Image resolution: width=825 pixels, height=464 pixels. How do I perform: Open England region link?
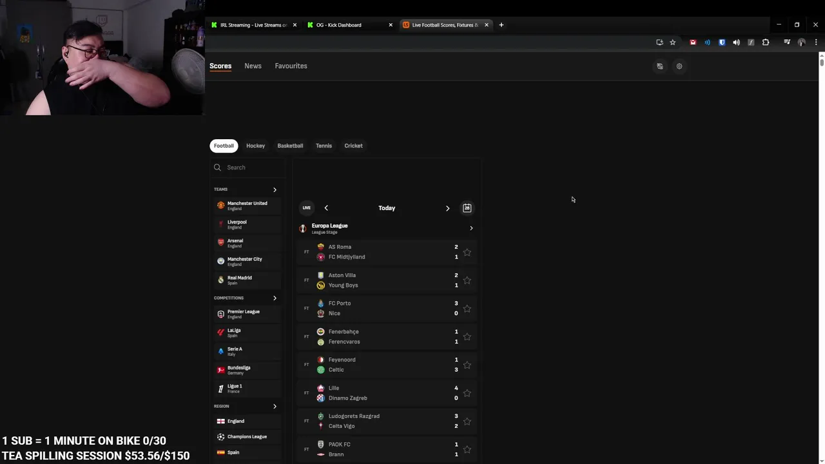[247, 421]
